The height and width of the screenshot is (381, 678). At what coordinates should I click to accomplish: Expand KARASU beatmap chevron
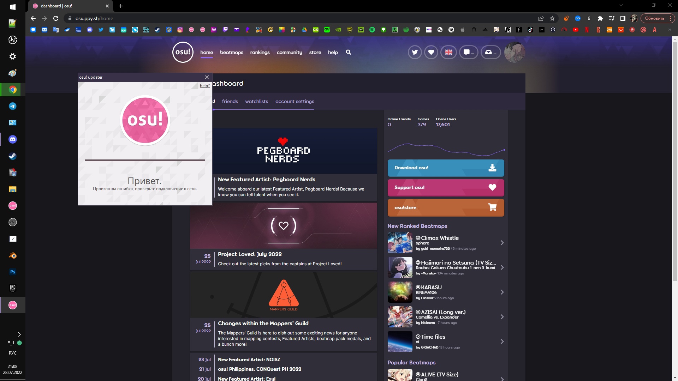pos(502,292)
